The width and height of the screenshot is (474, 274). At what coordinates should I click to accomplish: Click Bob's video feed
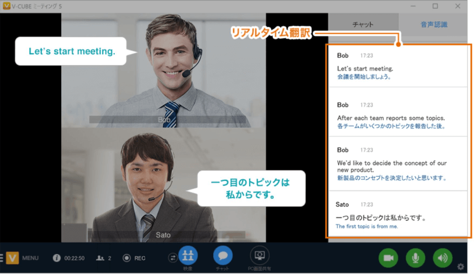(164, 70)
